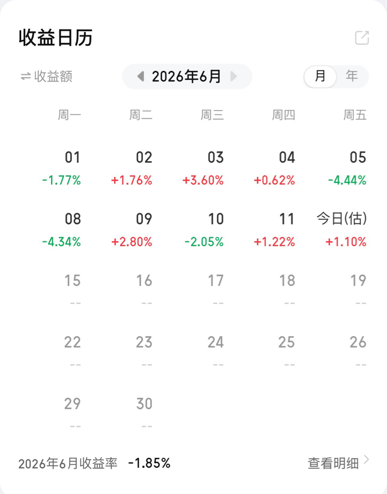Click the 查看明细 link
This screenshot has height=494, width=387.
[x=333, y=463]
